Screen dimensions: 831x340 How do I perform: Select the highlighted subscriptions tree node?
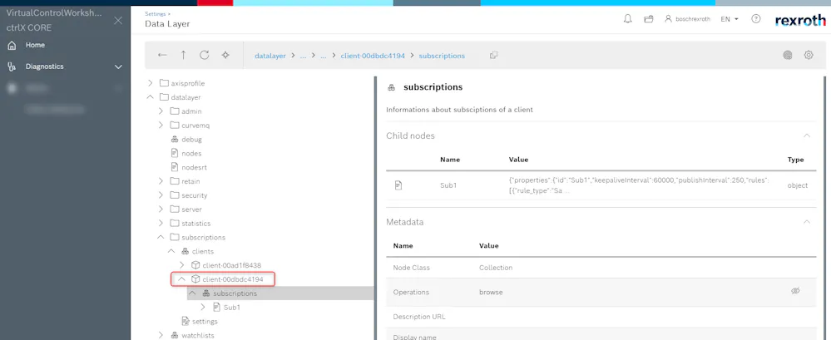pyautogui.click(x=235, y=293)
